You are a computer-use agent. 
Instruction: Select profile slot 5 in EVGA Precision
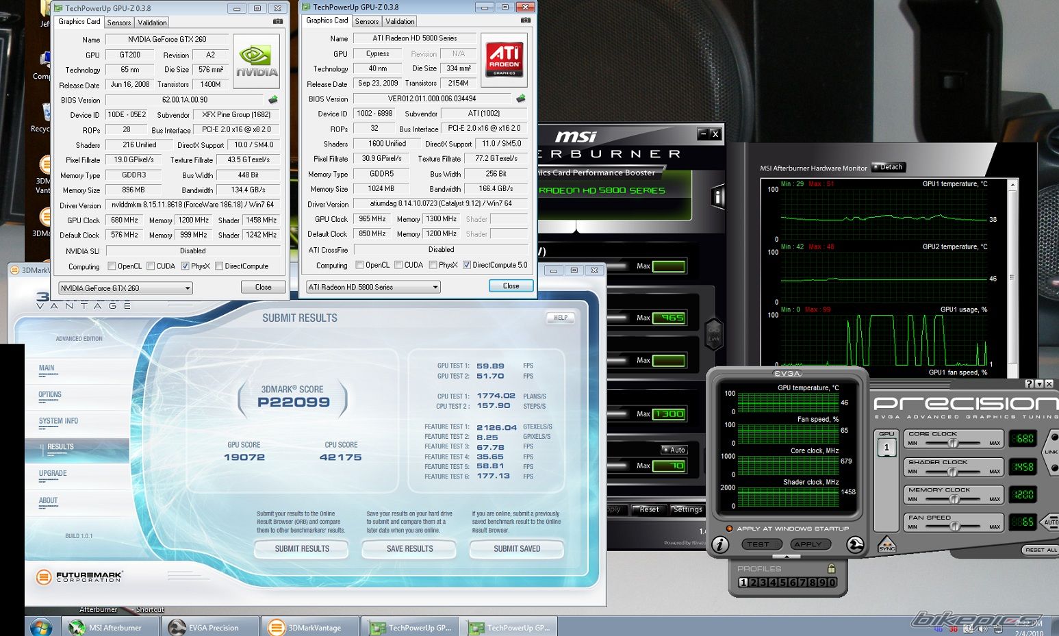[783, 583]
